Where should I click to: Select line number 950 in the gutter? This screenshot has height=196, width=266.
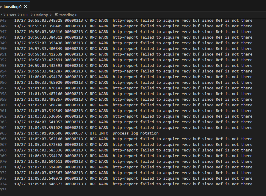(x=3, y=49)
